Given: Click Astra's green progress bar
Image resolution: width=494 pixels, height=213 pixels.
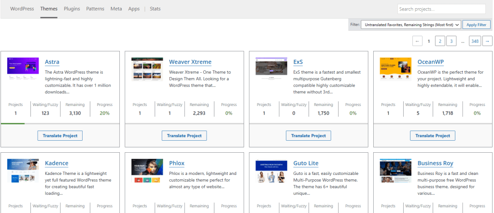Looking at the screenshot, I should (x=13, y=124).
